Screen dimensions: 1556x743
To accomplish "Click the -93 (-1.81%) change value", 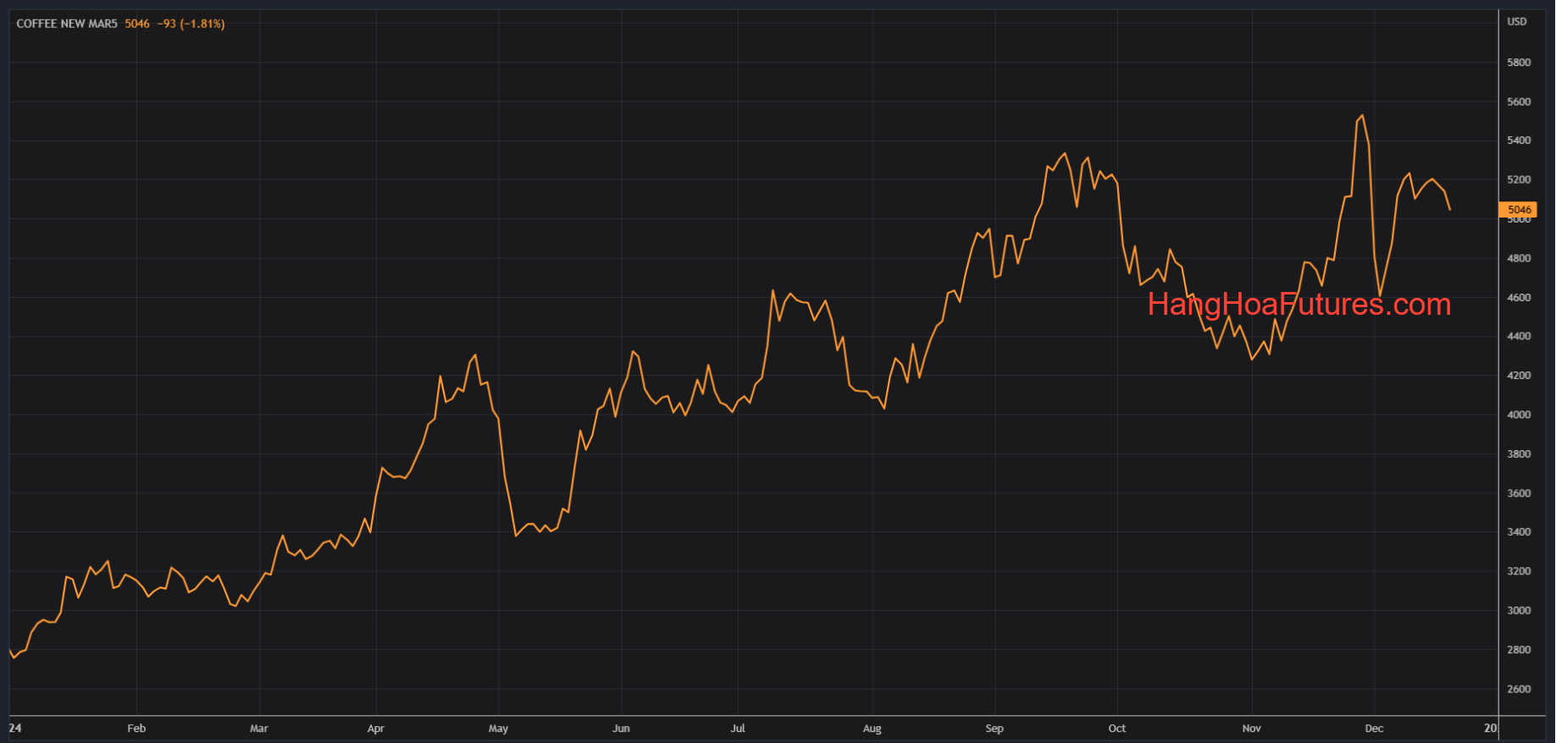I will pyautogui.click(x=191, y=24).
